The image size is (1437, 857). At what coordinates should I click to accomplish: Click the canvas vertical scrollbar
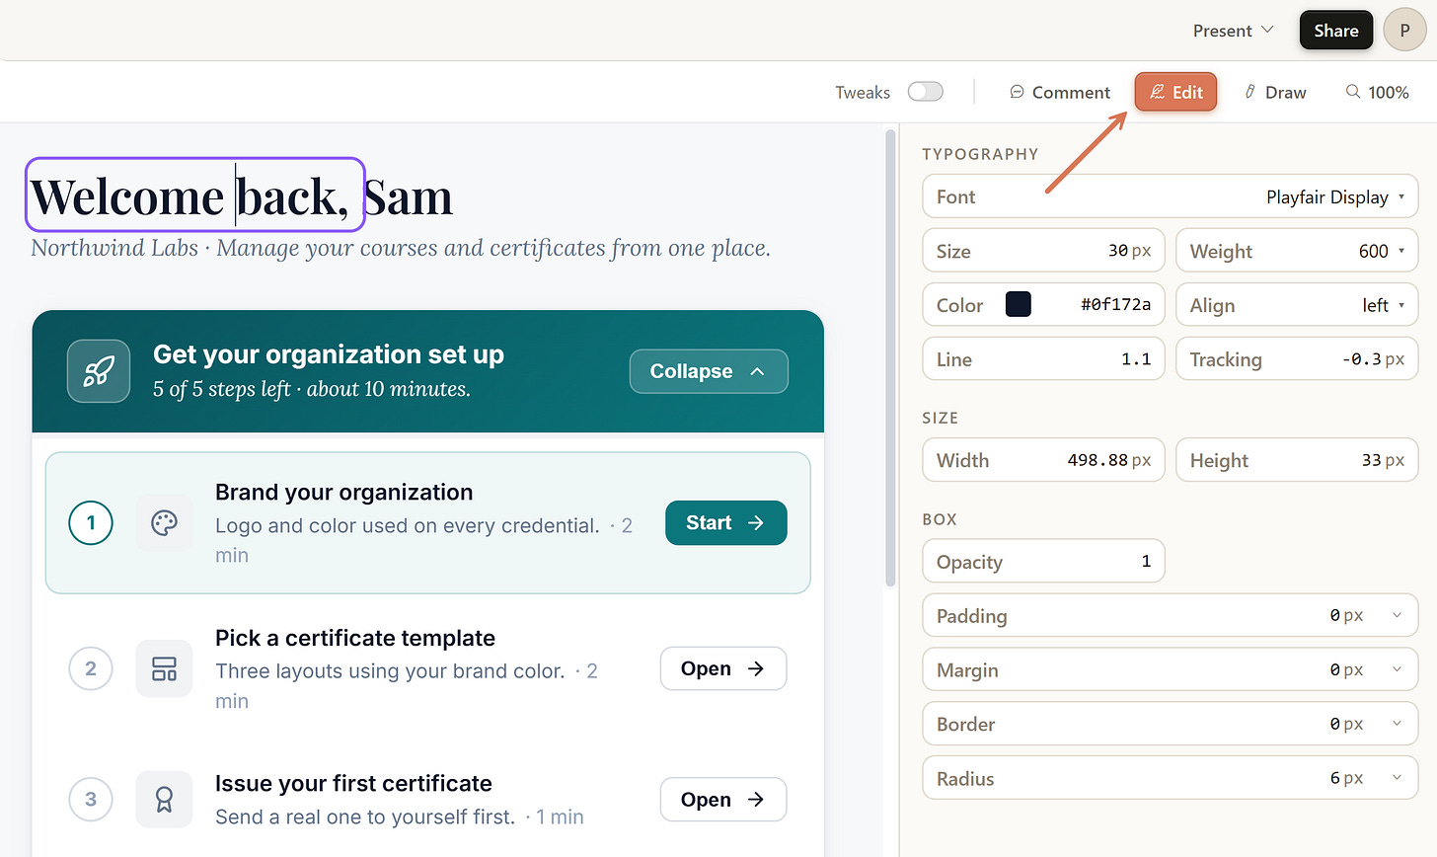tap(890, 360)
